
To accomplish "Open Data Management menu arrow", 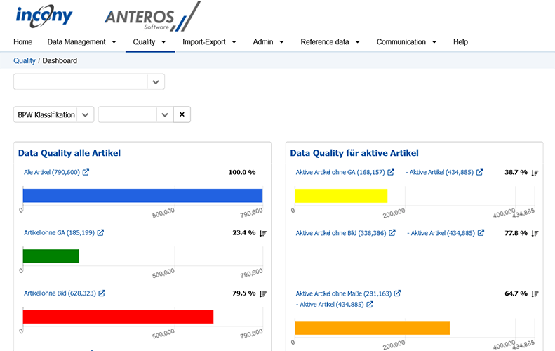I will pos(114,42).
